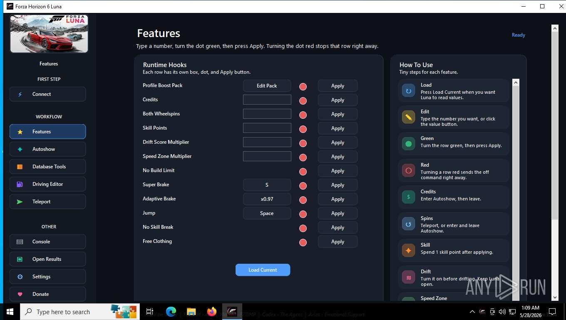Click the Red step ring icon
The image size is (566, 320).
pos(408,171)
